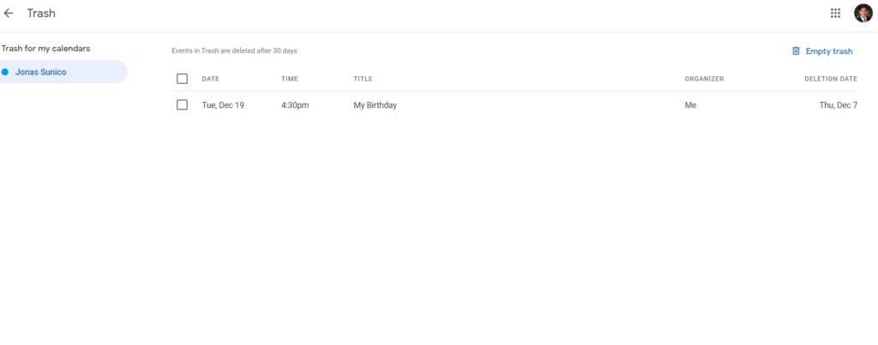This screenshot has height=345, width=878.
Task: Click the Empty trash button text
Action: (829, 51)
